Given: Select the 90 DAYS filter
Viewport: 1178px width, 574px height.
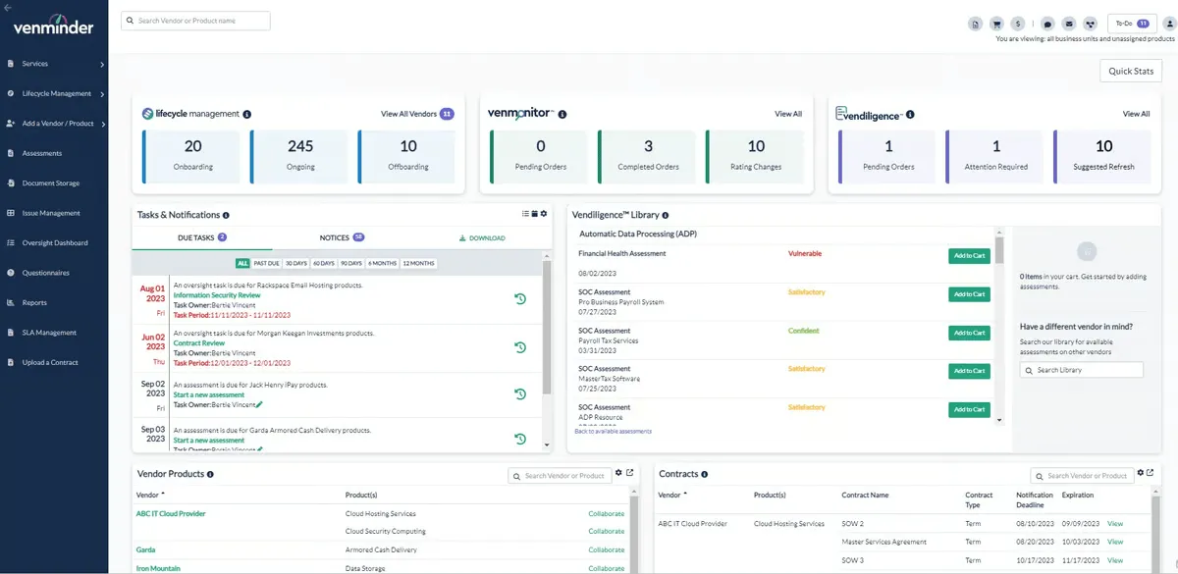Looking at the screenshot, I should click(351, 263).
